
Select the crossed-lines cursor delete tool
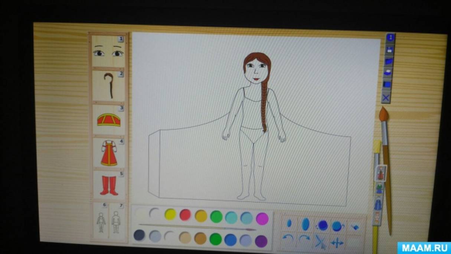coord(320,242)
